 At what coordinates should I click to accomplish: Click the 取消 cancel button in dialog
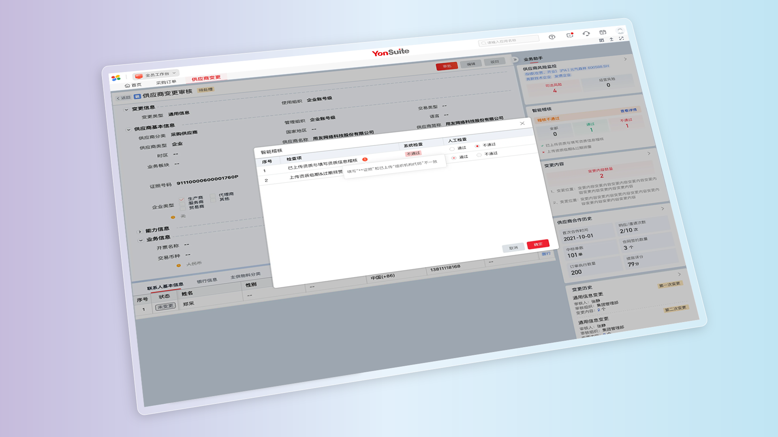tap(513, 248)
